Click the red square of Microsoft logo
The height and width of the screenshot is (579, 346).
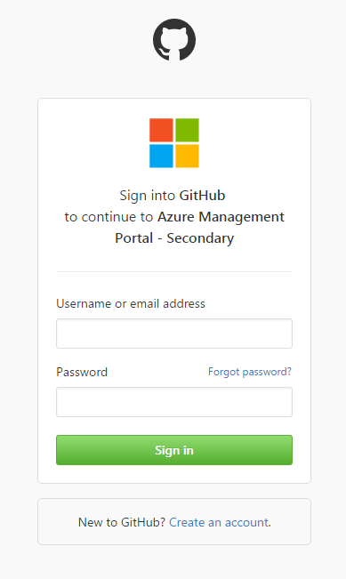pos(161,130)
